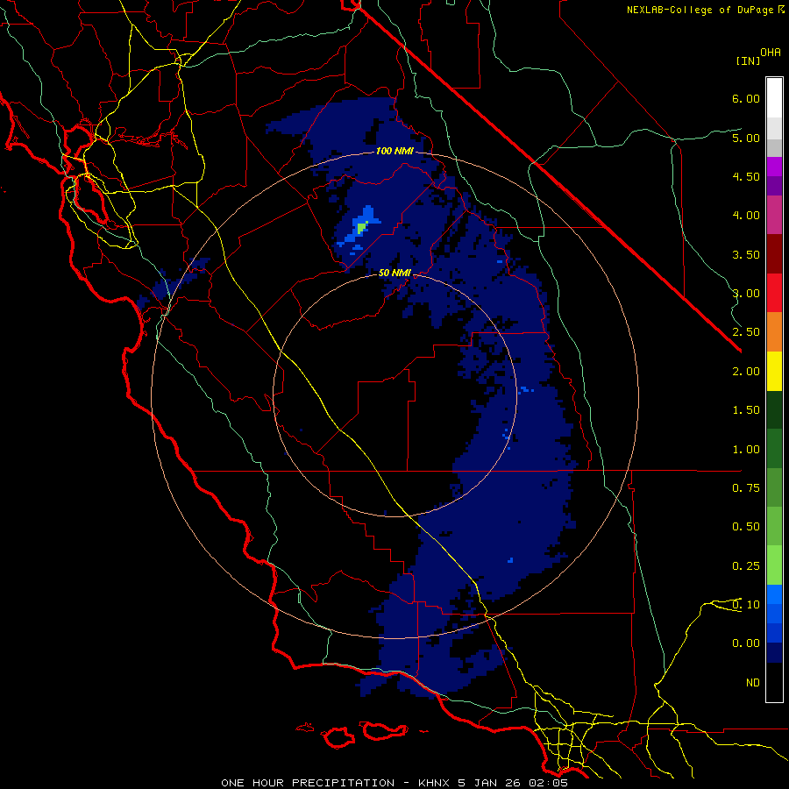This screenshot has height=789, width=789.
Task: Click the "4.50" legend value
Action: coord(746,176)
